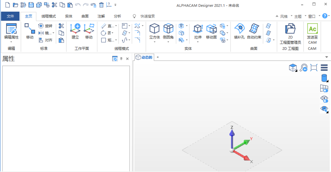The image size is (331, 172).
Task: Click the zoom previous magnifier icon in viewport
Action: tap(303, 68)
